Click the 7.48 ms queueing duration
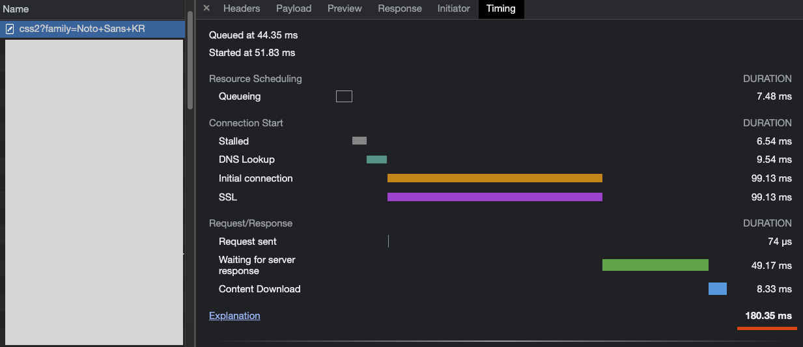803x347 pixels. tap(774, 96)
